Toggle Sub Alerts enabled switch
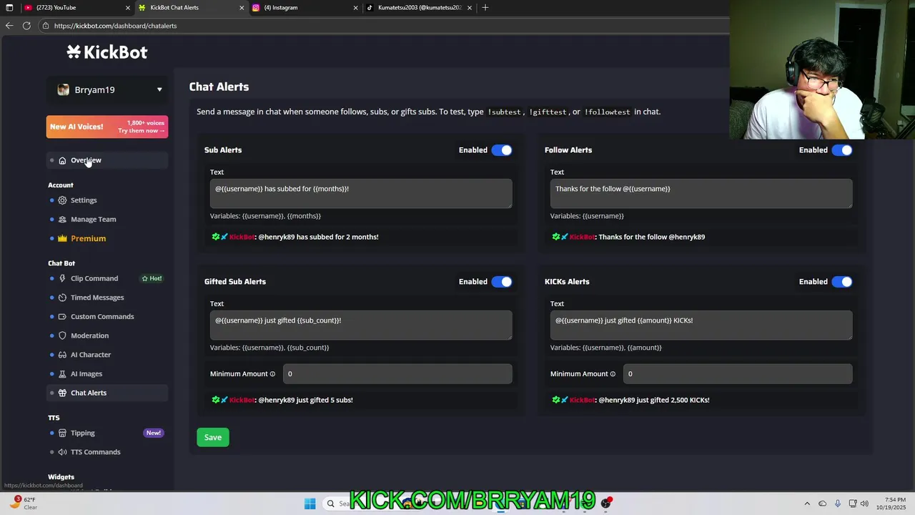This screenshot has height=515, width=915. click(x=502, y=150)
